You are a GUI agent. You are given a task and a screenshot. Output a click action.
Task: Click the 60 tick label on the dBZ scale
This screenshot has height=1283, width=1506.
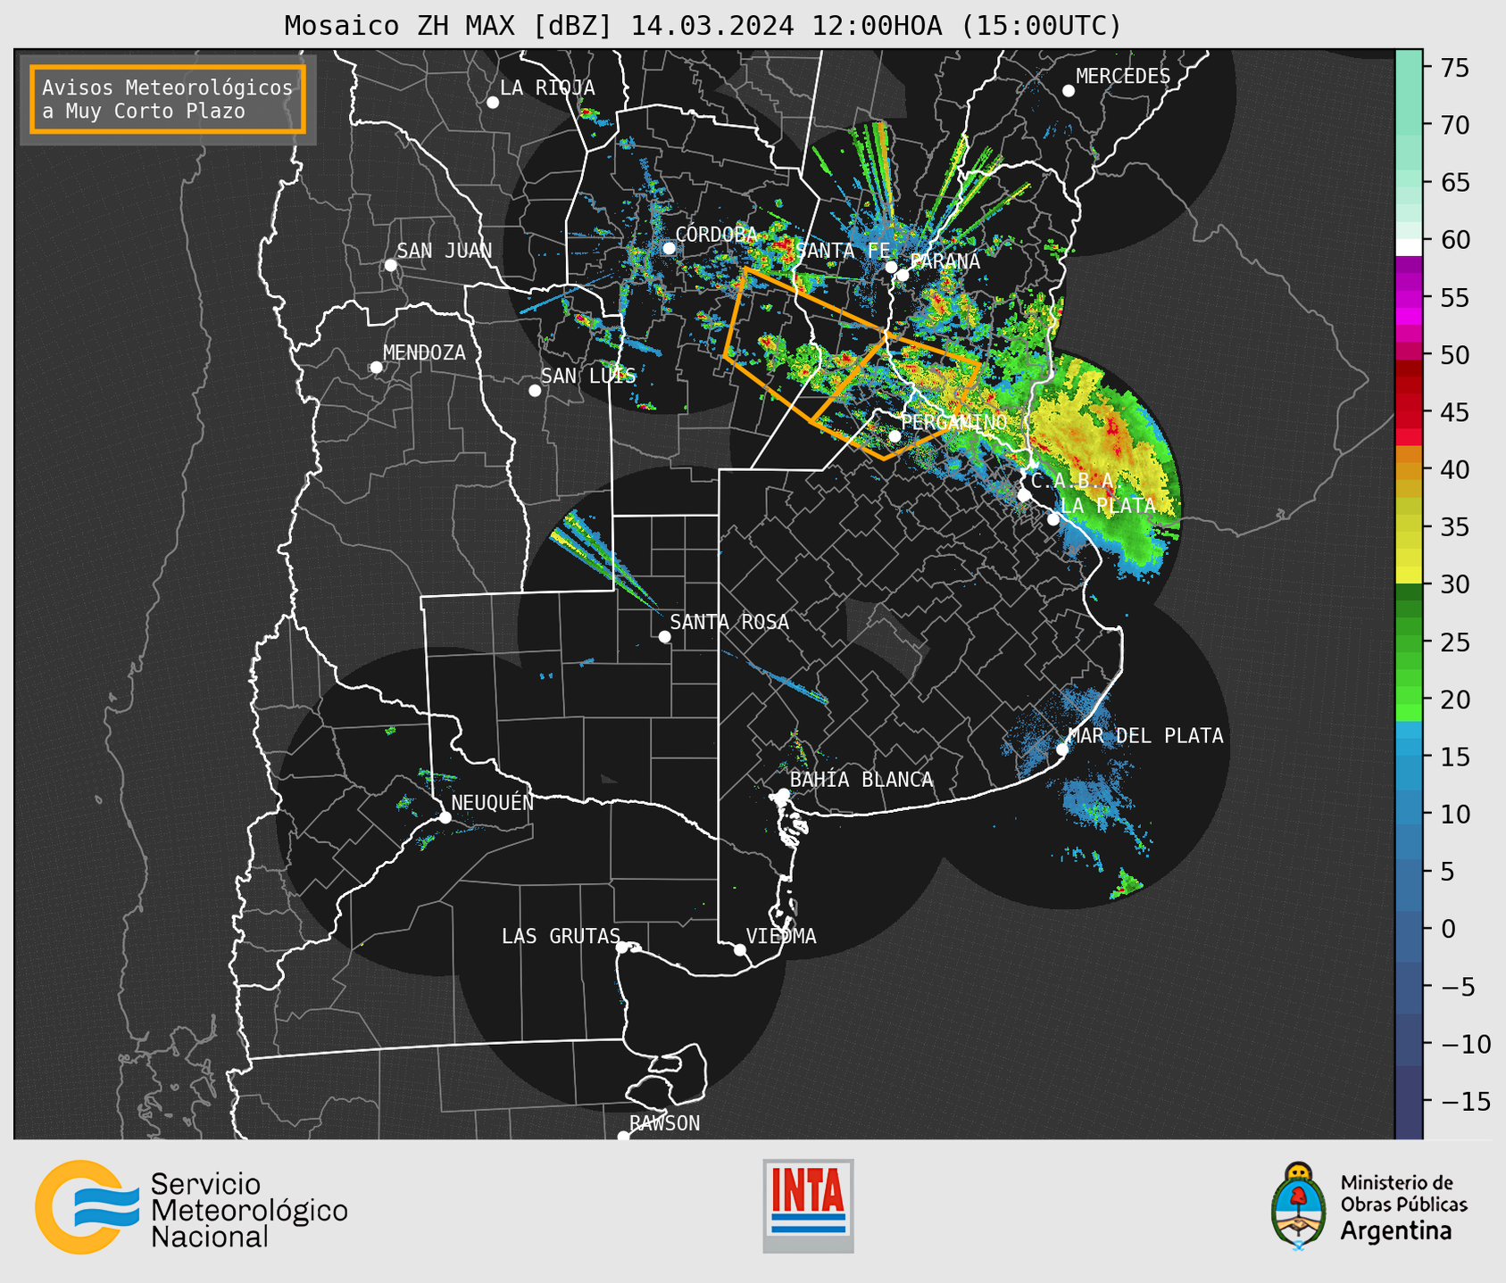pyautogui.click(x=1454, y=240)
